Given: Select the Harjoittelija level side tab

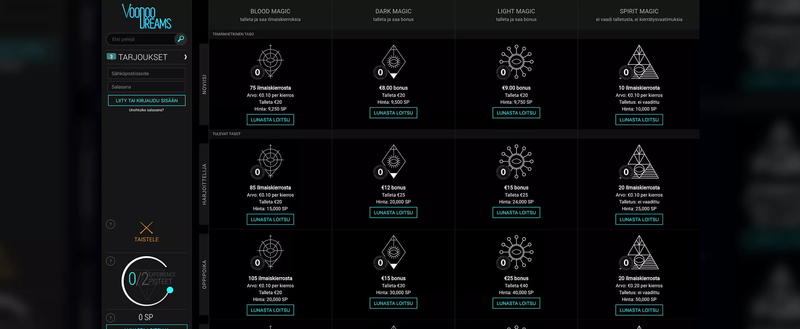Looking at the screenshot, I should tap(204, 184).
